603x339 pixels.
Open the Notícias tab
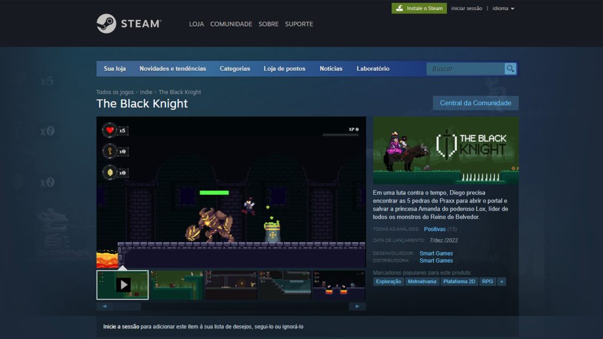[x=331, y=68]
